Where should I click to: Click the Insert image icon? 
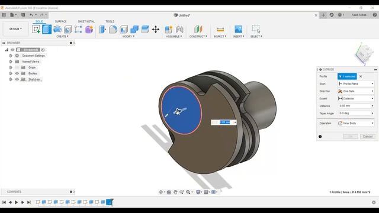coord(238,30)
